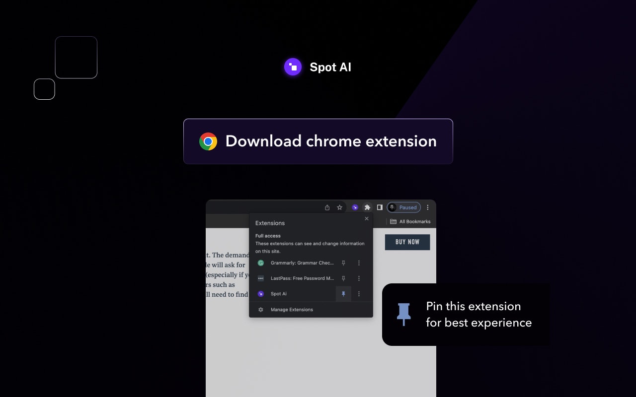Click the Chrome logo in download button
Viewport: 636px width, 397px height.
click(208, 141)
